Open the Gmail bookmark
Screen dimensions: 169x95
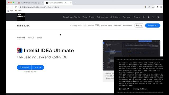coord(18,11)
